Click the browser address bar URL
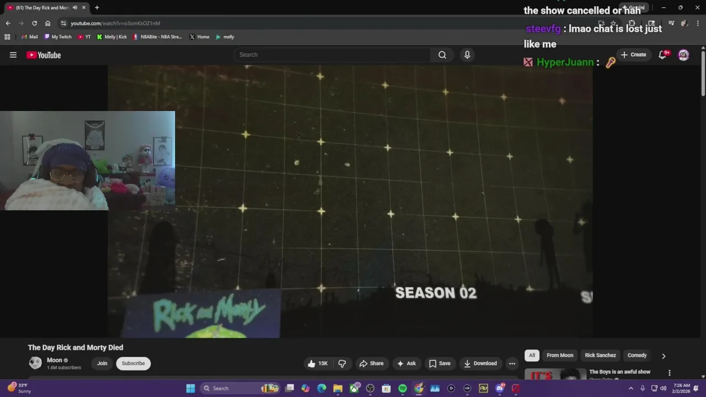The width and height of the screenshot is (706, 397). [x=115, y=23]
